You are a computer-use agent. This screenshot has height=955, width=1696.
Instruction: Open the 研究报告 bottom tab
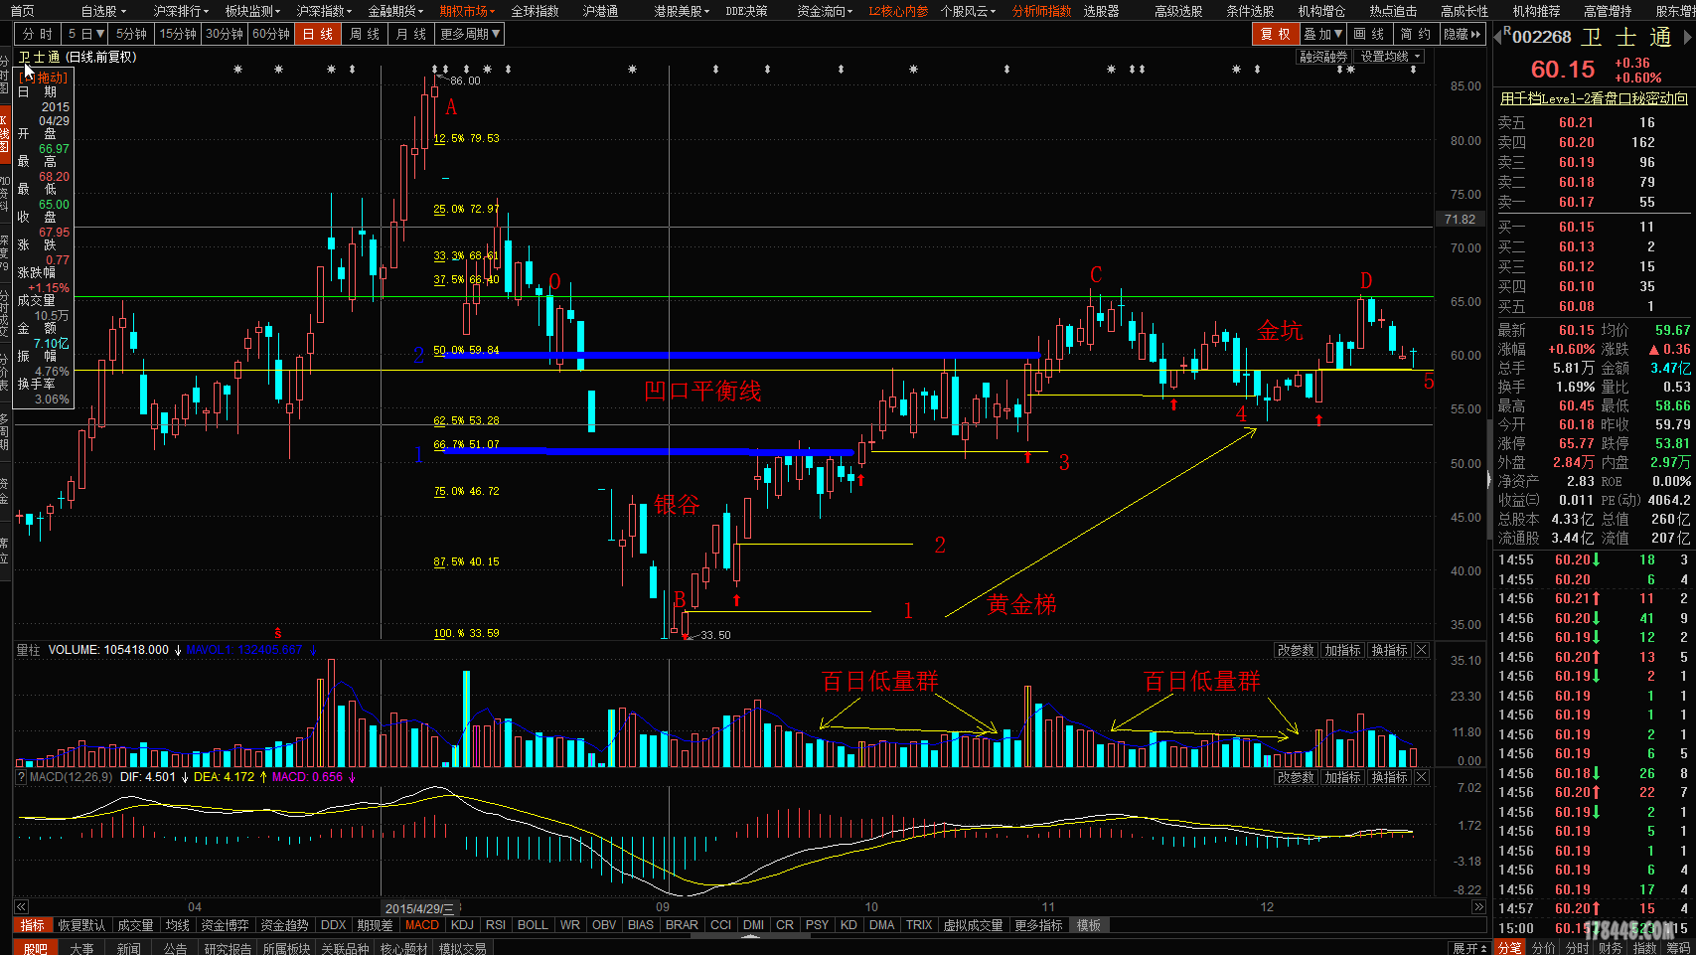point(228,948)
